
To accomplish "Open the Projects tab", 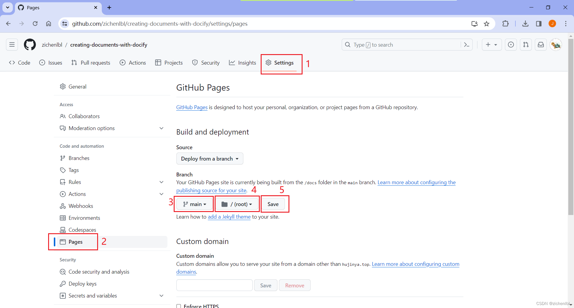I will coord(169,63).
